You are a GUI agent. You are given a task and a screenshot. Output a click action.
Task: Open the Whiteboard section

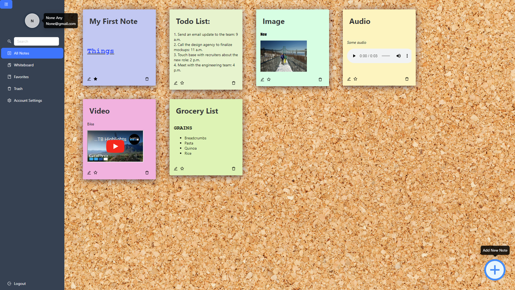pyautogui.click(x=24, y=65)
